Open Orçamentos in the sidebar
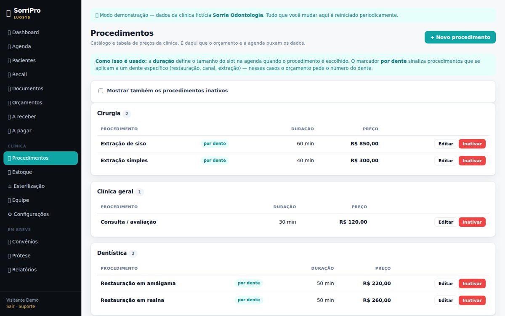The image size is (505, 316). coord(40,102)
